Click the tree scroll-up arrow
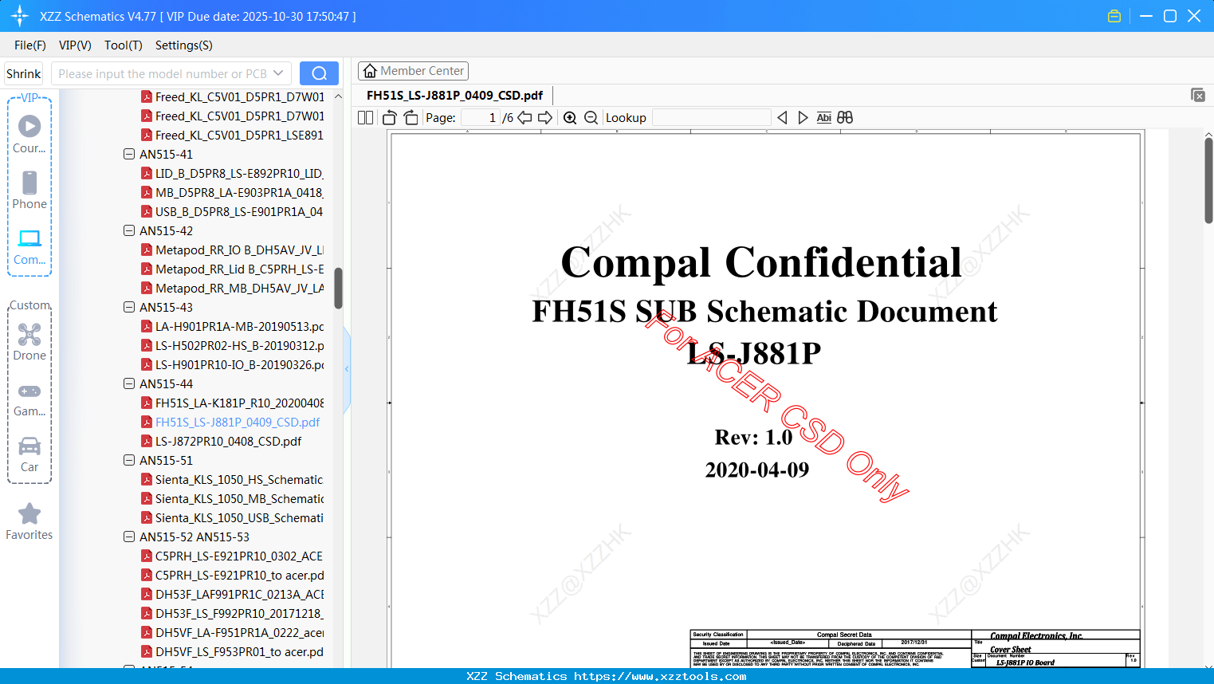The image size is (1214, 684). [x=338, y=96]
